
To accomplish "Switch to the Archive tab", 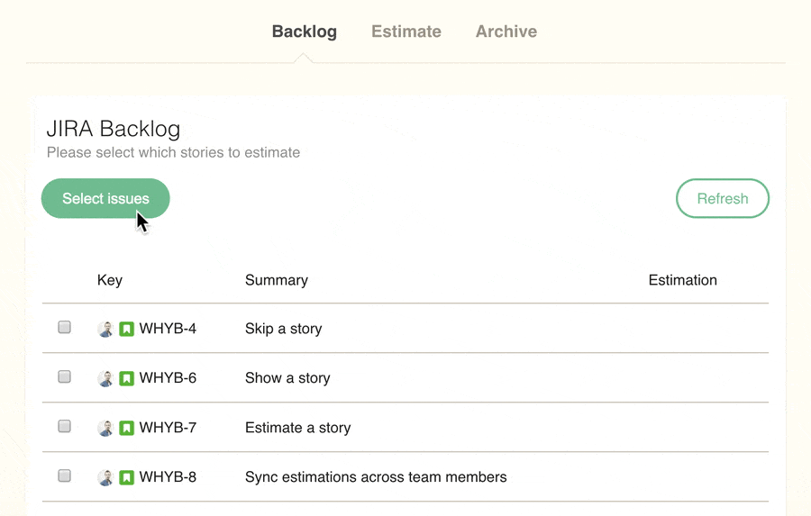I will [506, 32].
